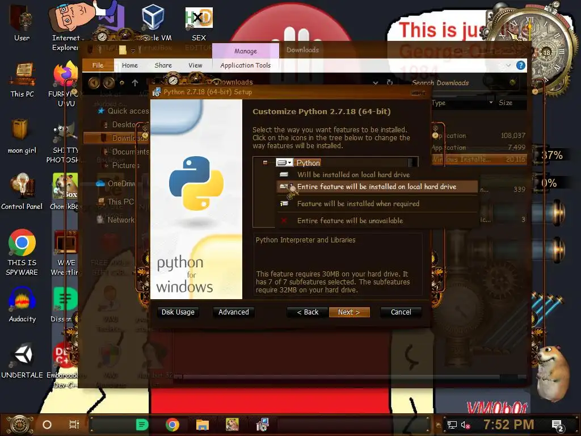Open ChomikBox from the taskbar
This screenshot has height=436, width=581.
[x=232, y=425]
